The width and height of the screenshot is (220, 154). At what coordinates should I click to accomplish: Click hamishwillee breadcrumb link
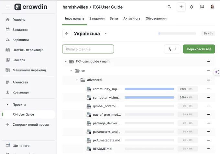click(75, 7)
